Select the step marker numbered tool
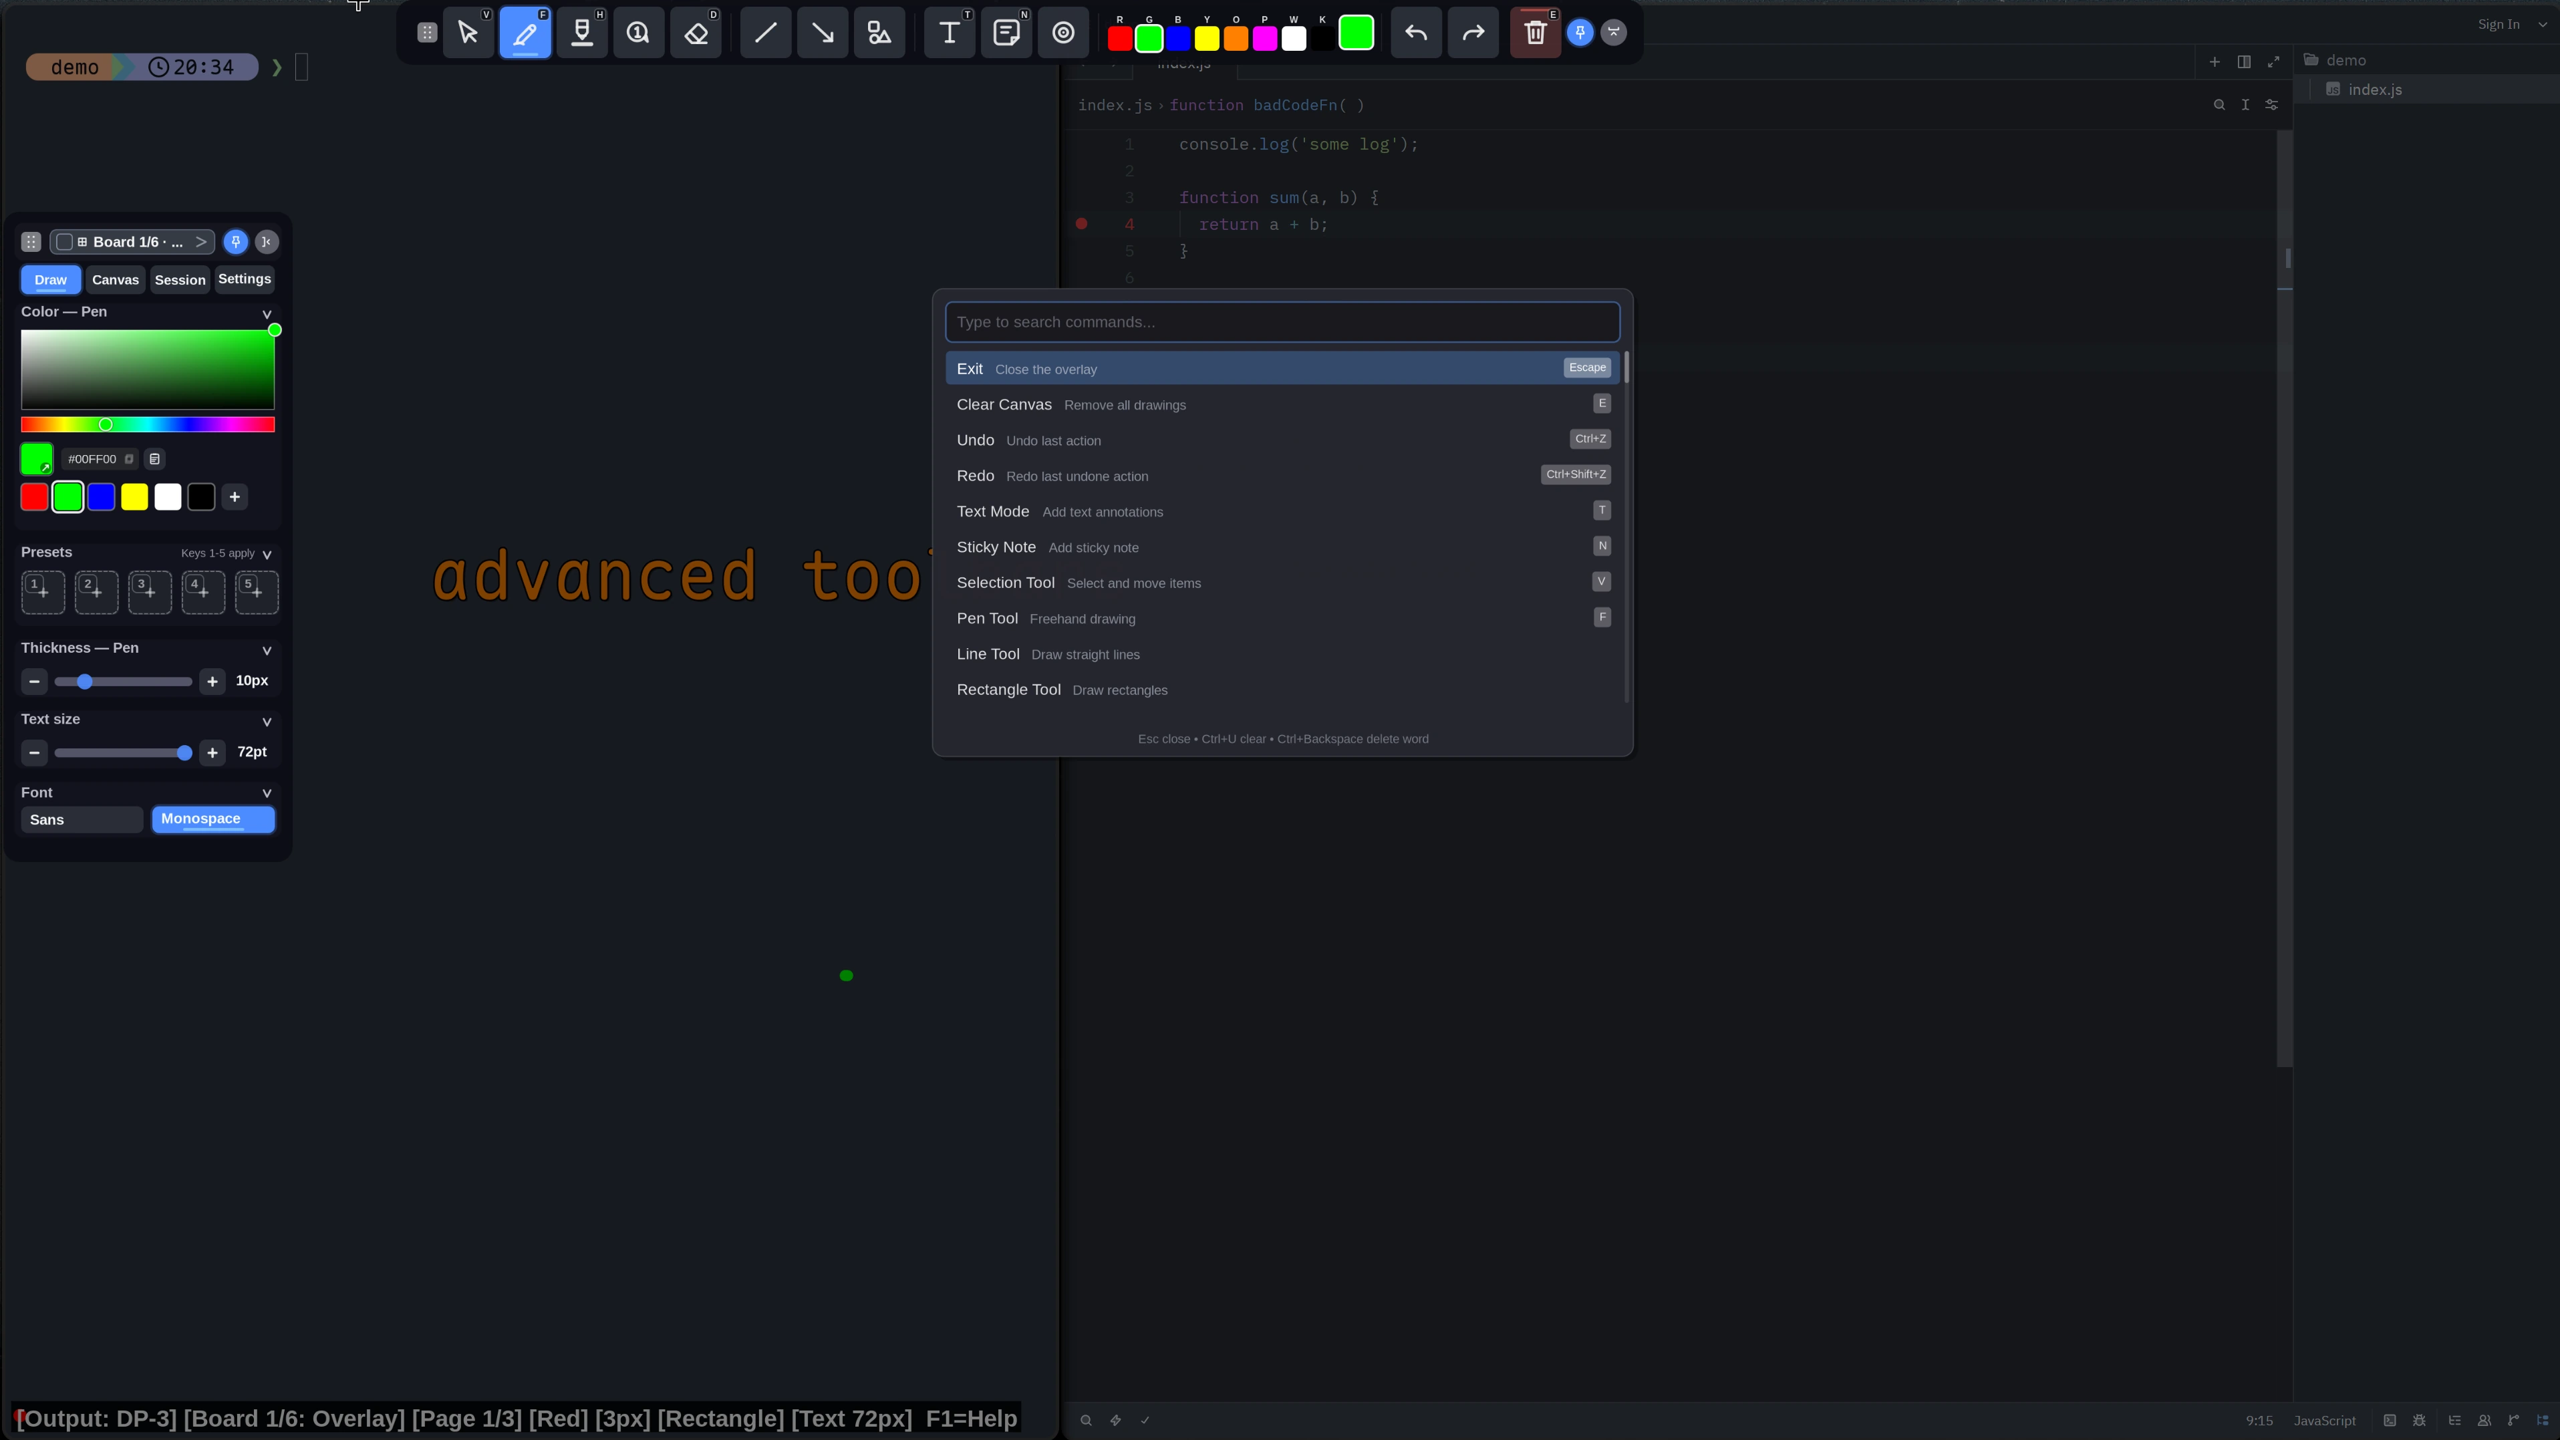Screen dimensions: 2560x1440 (638, 34)
